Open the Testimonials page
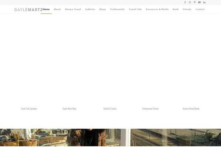 point(117,9)
